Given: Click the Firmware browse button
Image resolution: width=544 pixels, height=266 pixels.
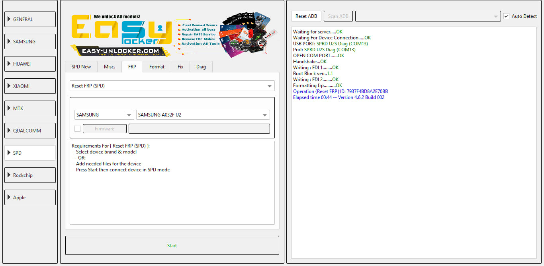Looking at the screenshot, I should click(105, 128).
